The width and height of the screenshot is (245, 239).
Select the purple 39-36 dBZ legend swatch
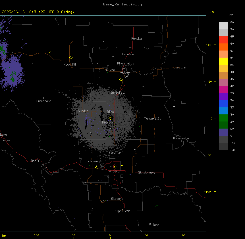223,97
